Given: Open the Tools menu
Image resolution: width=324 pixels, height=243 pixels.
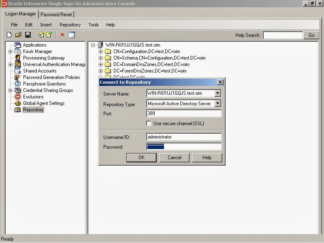Looking at the screenshot, I should pos(93,25).
